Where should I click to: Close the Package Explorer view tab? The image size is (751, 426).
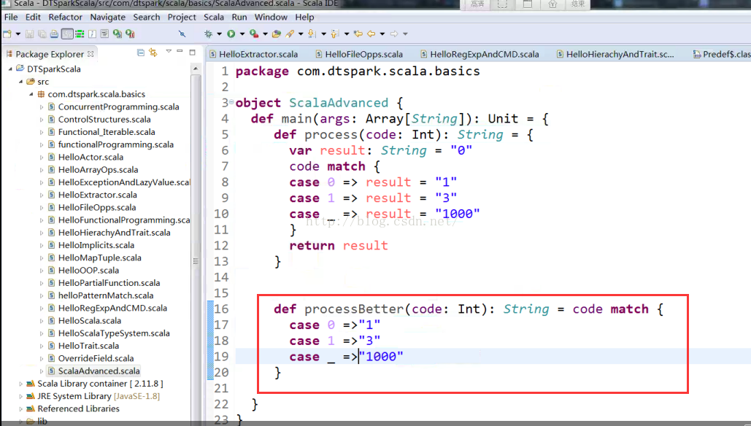90,54
